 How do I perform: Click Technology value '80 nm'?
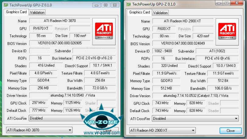(164, 36)
